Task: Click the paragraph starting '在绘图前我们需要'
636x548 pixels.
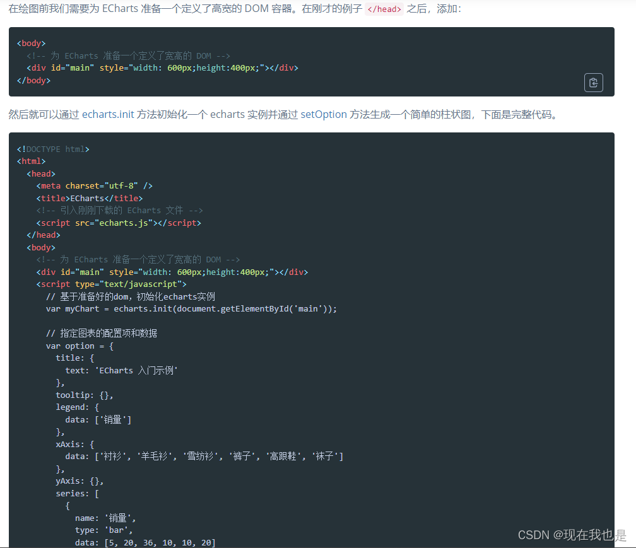Action: point(235,8)
